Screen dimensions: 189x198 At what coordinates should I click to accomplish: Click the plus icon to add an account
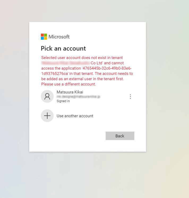tap(47, 116)
